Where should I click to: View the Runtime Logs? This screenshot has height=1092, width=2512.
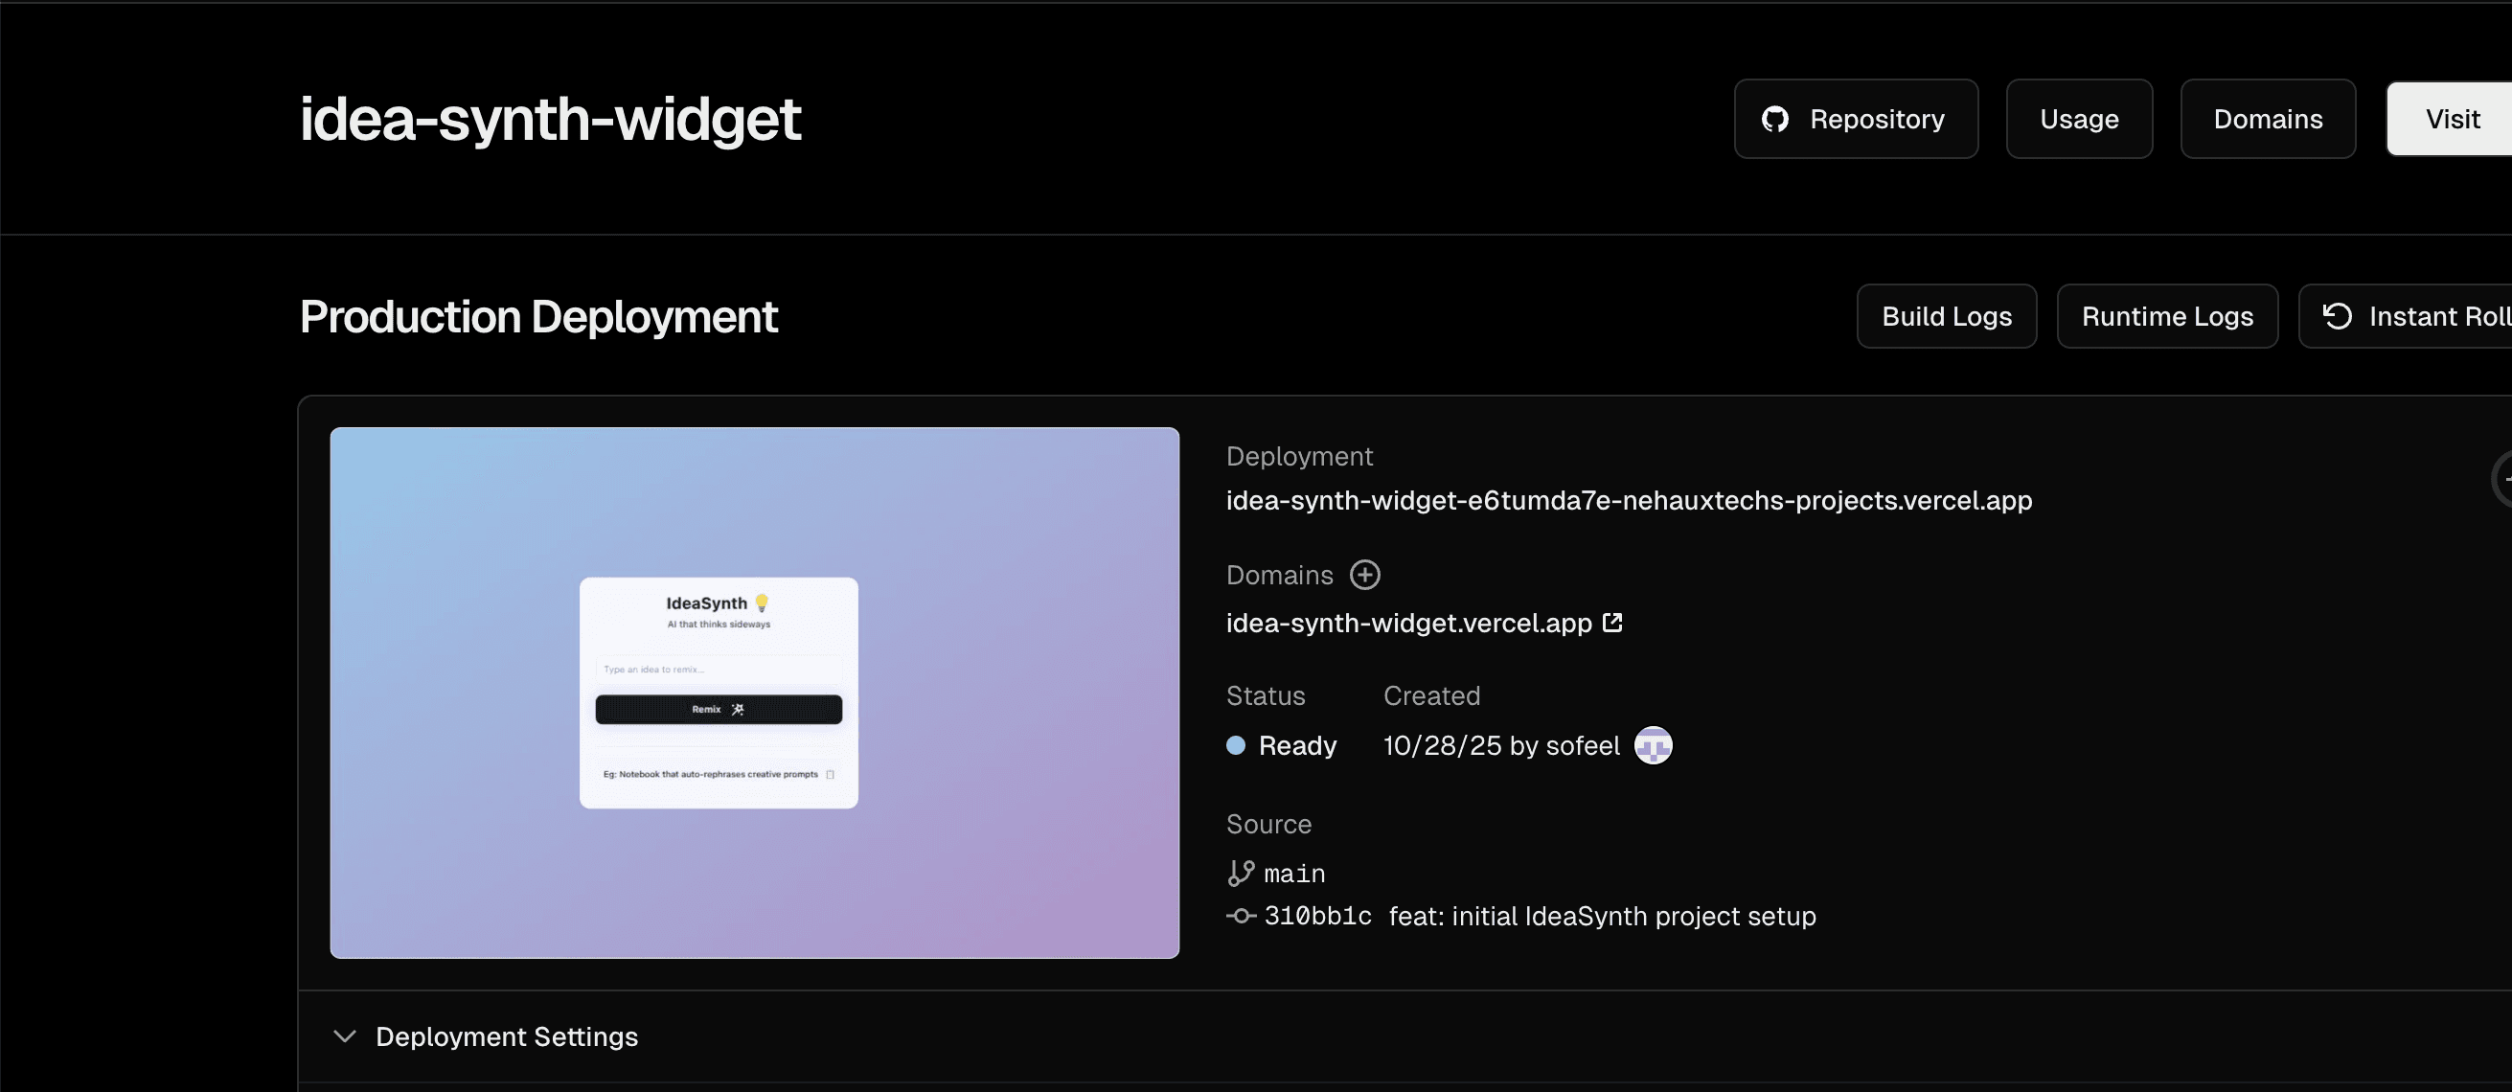pyautogui.click(x=2167, y=316)
